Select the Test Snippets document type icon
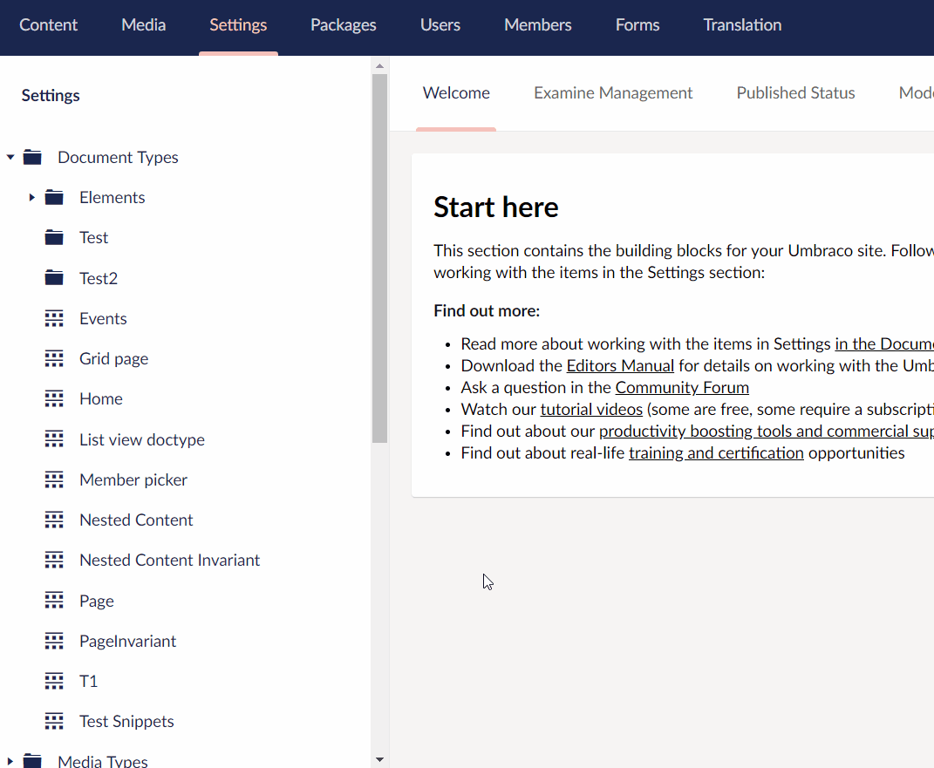934x768 pixels. point(53,721)
